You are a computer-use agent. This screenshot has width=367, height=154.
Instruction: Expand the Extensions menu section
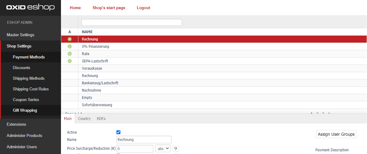click(16, 124)
